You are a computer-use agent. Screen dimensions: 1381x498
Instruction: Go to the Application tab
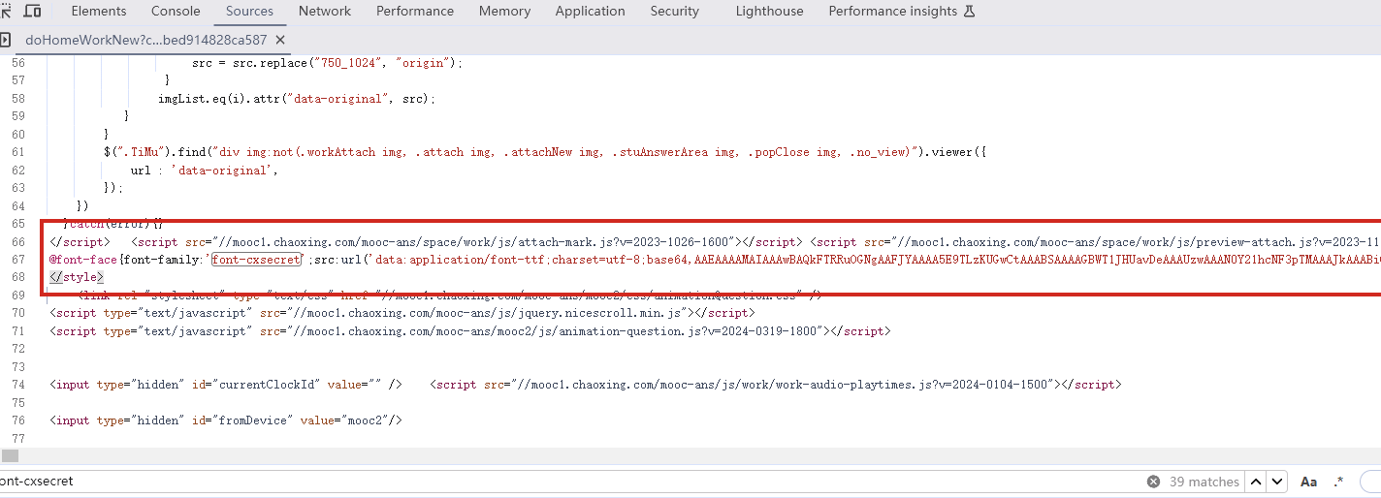(590, 12)
